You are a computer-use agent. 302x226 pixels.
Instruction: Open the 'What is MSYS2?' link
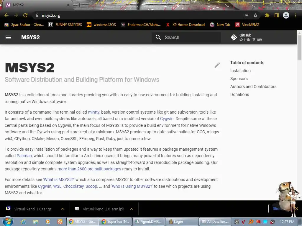click(x=59, y=180)
